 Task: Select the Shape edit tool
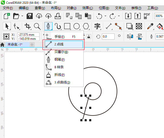point(16,26)
